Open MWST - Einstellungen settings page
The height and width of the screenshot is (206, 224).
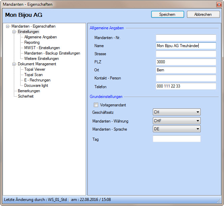[x=42, y=48]
